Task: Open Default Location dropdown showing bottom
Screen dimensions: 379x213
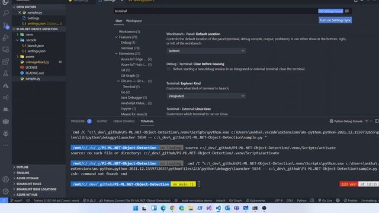Action: pos(206,51)
